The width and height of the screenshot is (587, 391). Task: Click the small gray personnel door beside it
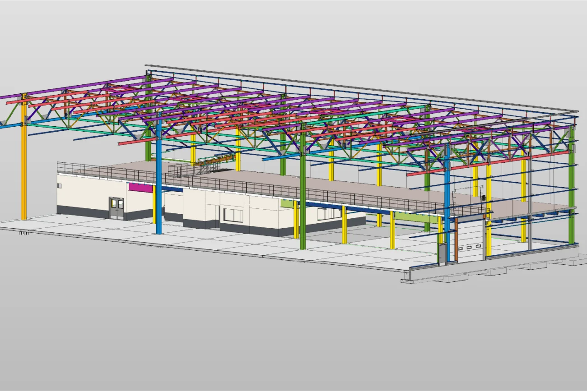click(x=443, y=255)
